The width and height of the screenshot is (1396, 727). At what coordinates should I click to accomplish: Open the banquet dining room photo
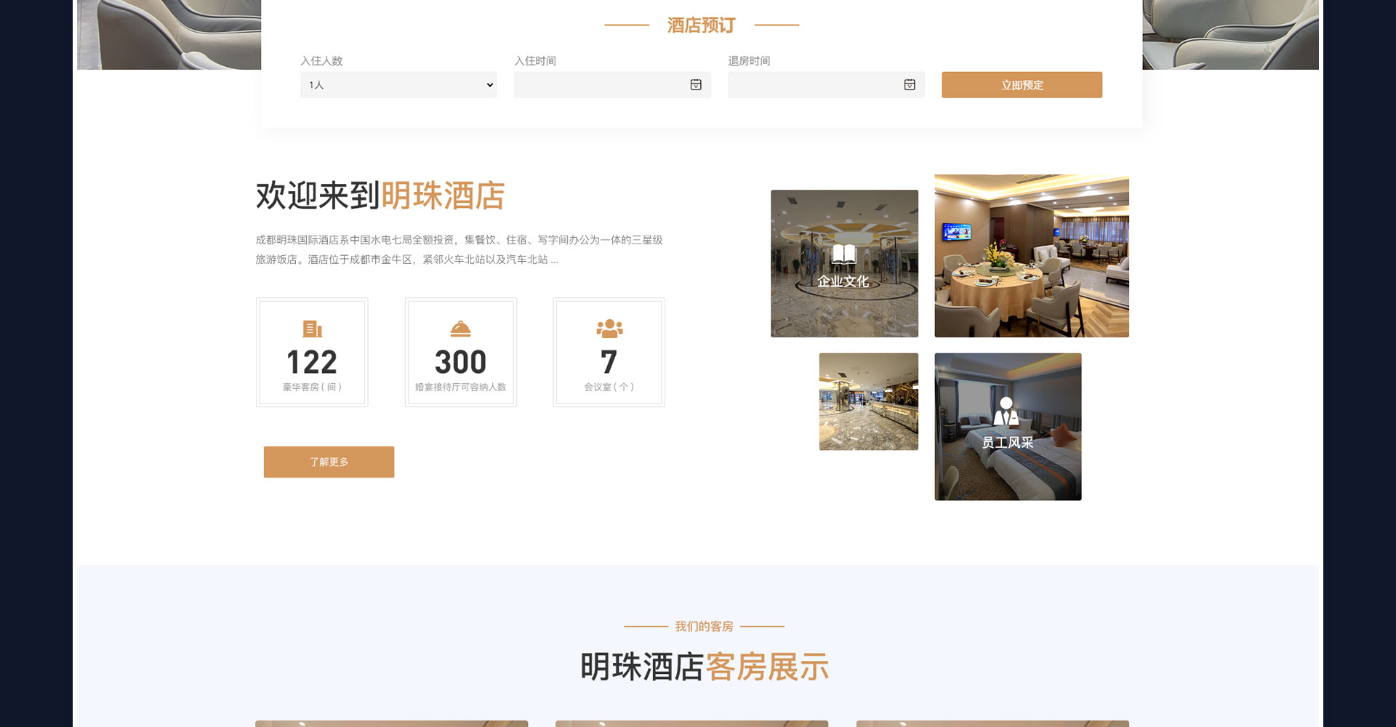click(1031, 256)
